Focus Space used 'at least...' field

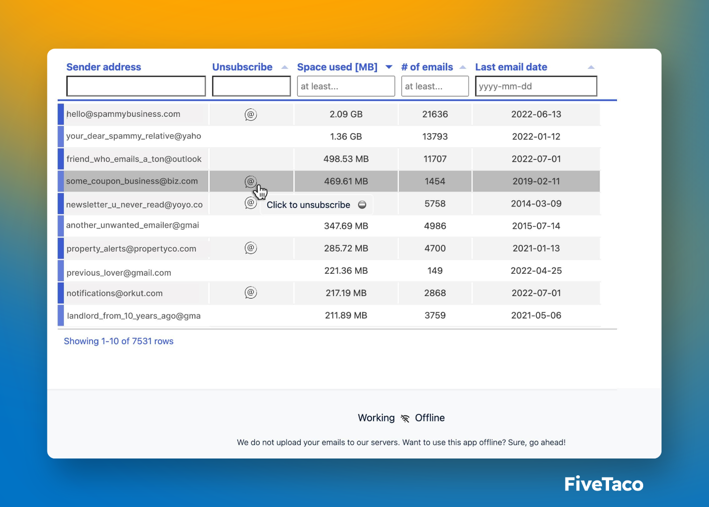(346, 86)
